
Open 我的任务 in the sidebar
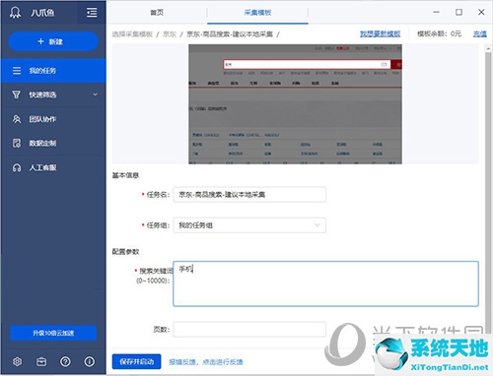(53, 71)
